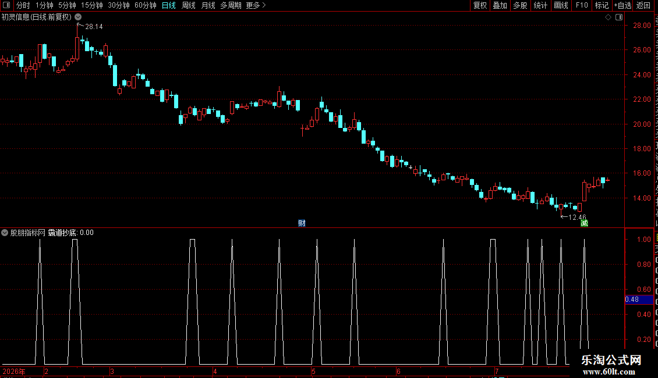The height and width of the screenshot is (378, 658).
Task: Select the 日线 daily chart tab
Action: 169,5
